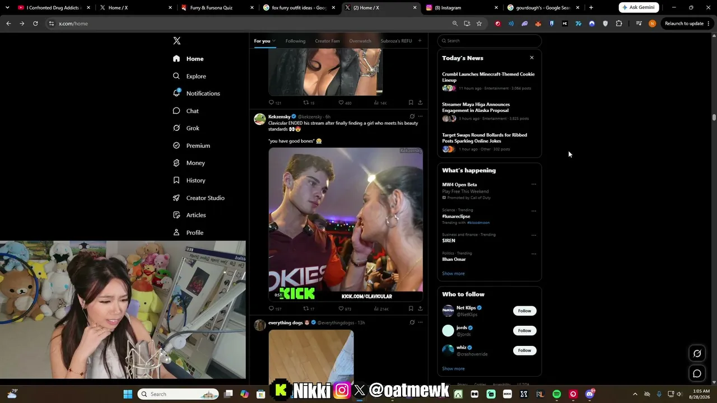Open the X logo home link
The image size is (717, 403).
[x=177, y=41]
